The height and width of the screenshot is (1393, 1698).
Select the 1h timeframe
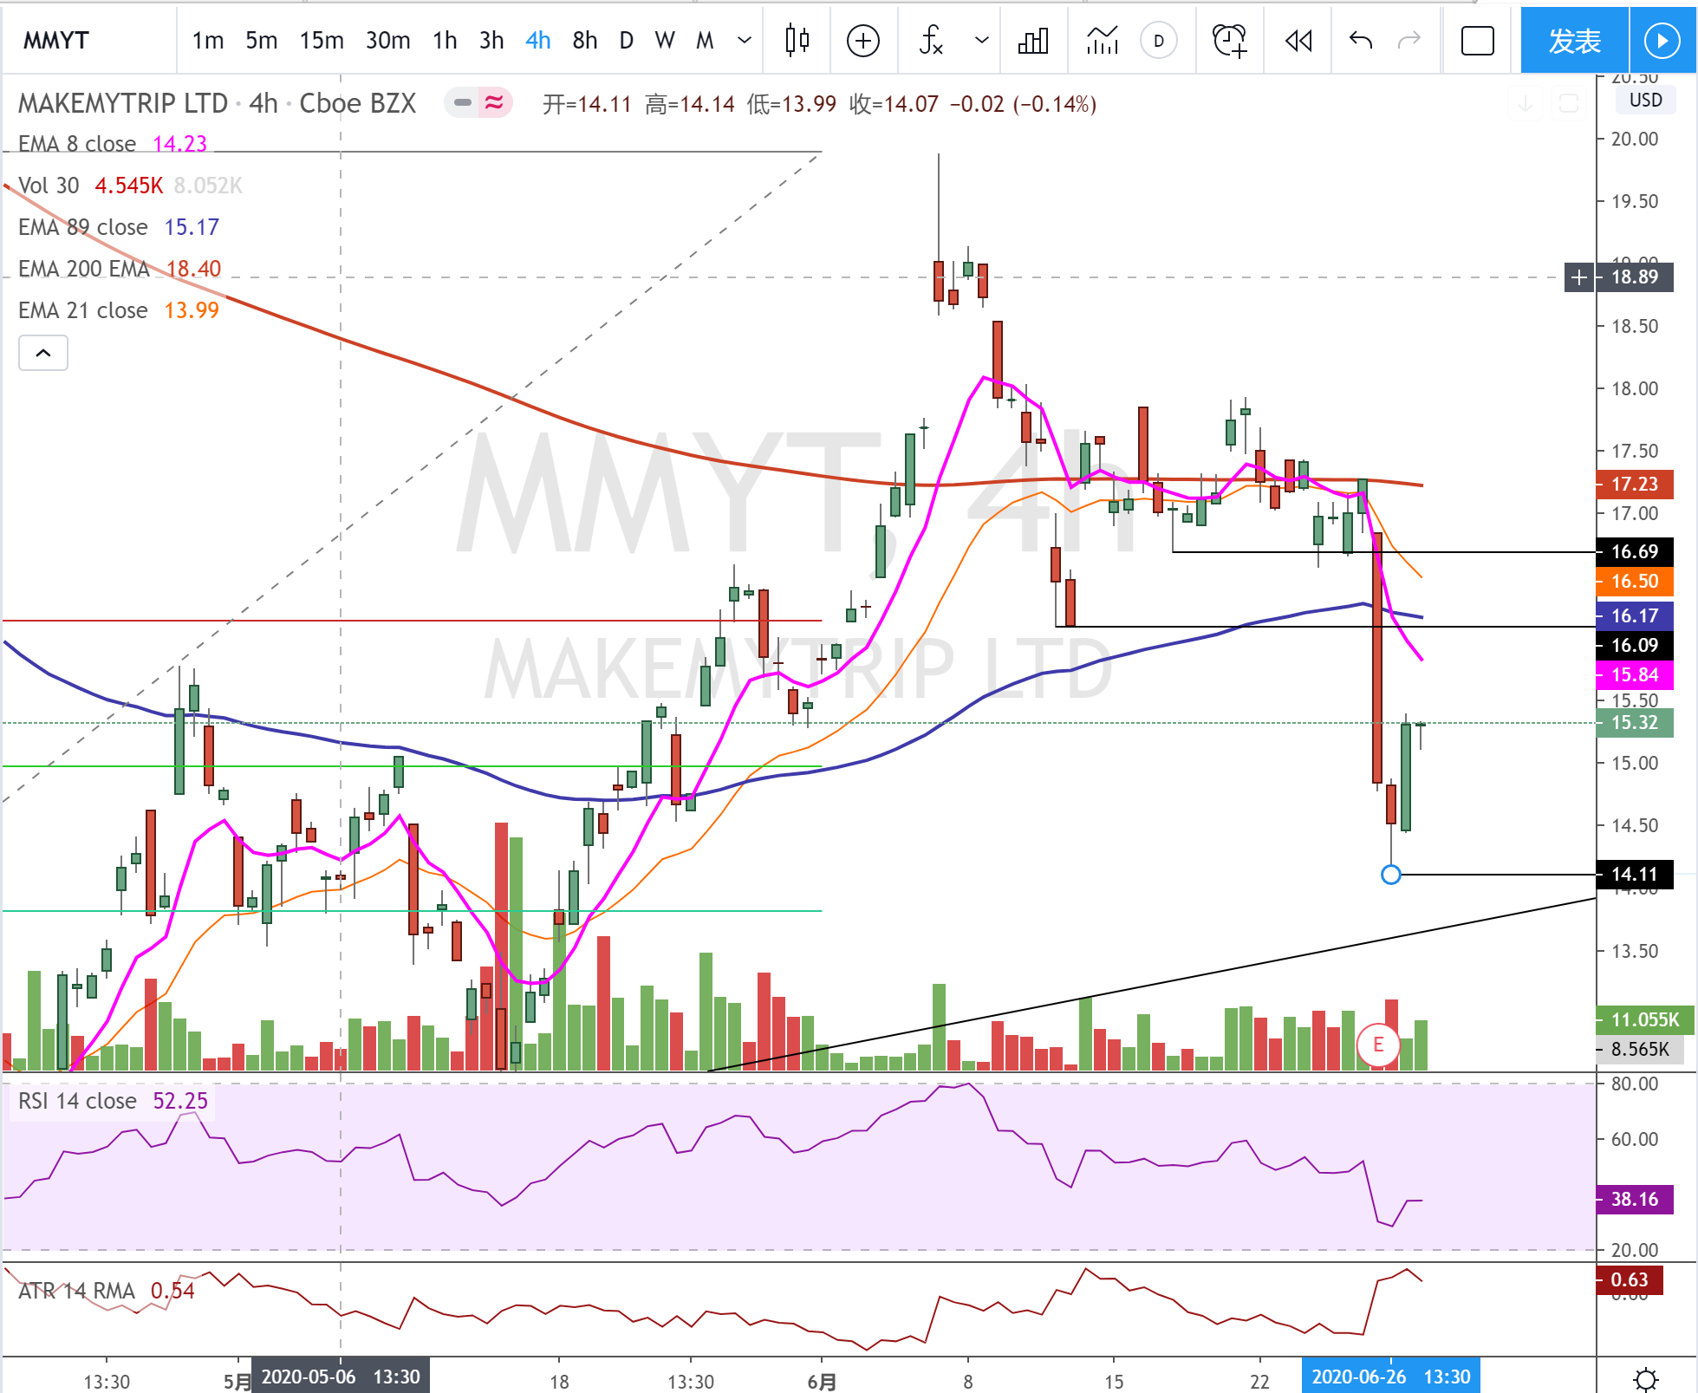(445, 40)
